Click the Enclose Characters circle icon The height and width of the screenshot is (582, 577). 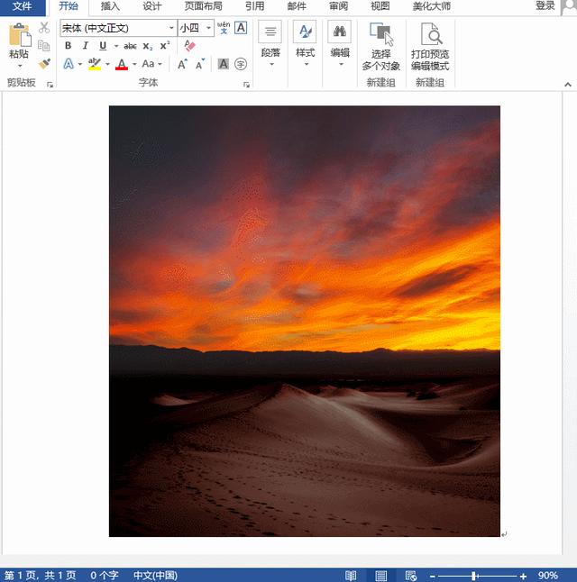point(241,64)
